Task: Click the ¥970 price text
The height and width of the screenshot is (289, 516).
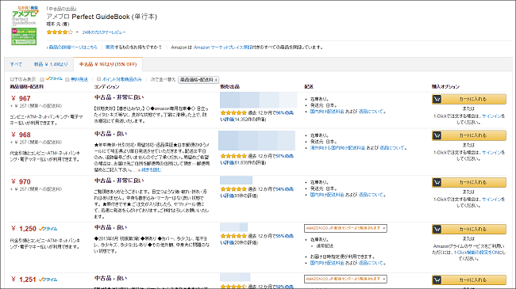Action: pyautogui.click(x=21, y=182)
